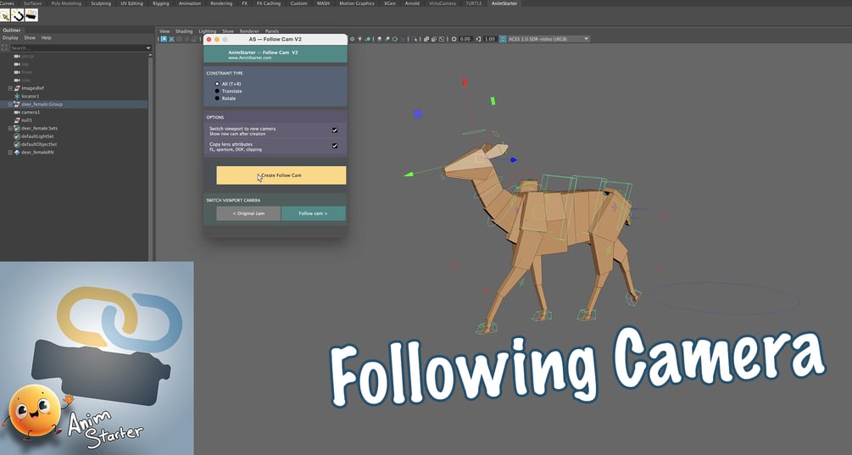Click the defaultObjectSet set icon
This screenshot has width=852, height=455.
(x=17, y=144)
